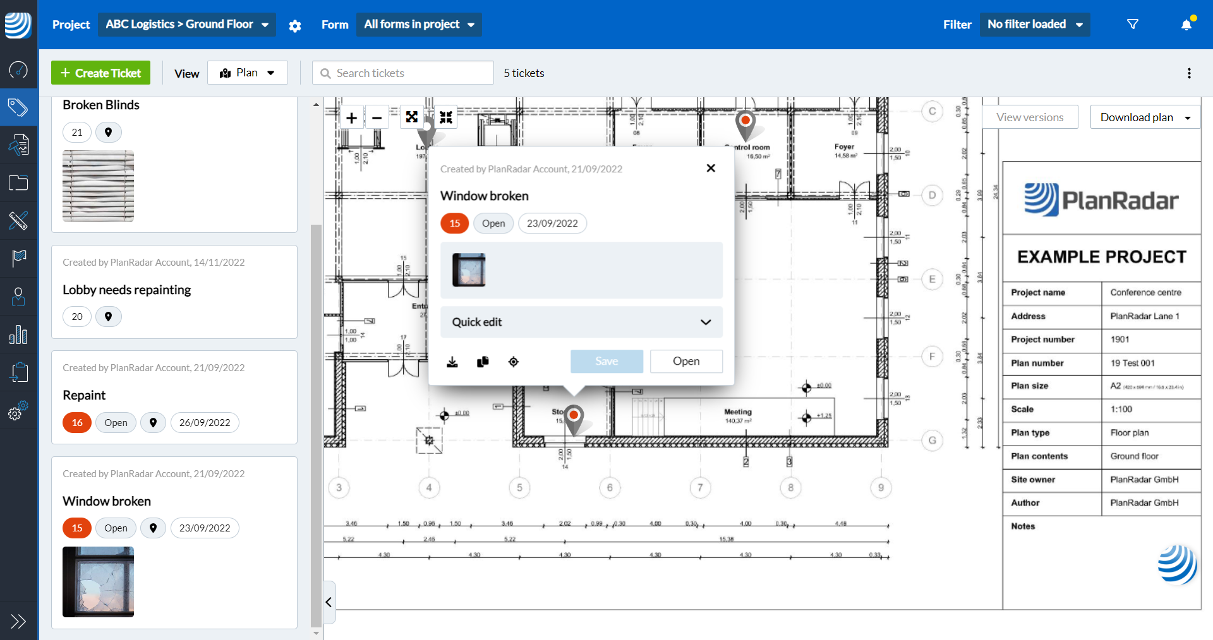Zoom in on the floor plan
This screenshot has width=1213, height=640.
(351, 117)
